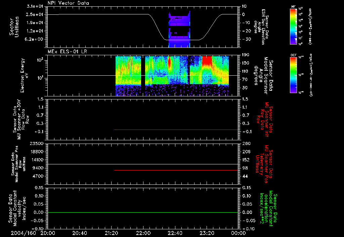This screenshot has height=237, width=344.
Task: Click the "98" telemetry tick label
Action: (245, 168)
